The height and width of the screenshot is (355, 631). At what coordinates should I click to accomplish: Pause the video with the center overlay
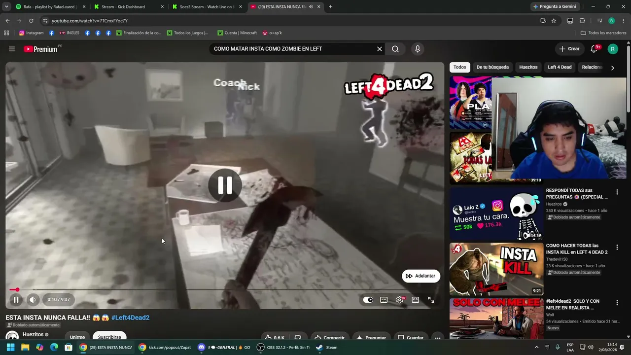pos(225,185)
